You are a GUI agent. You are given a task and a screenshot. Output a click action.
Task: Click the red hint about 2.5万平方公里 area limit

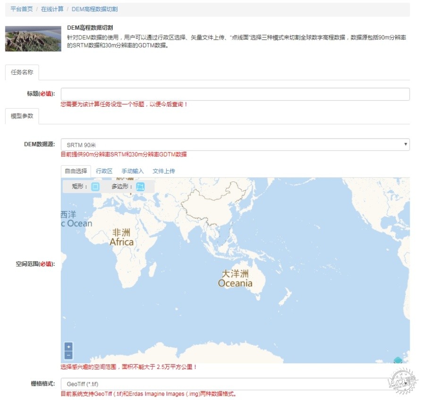pos(129,367)
